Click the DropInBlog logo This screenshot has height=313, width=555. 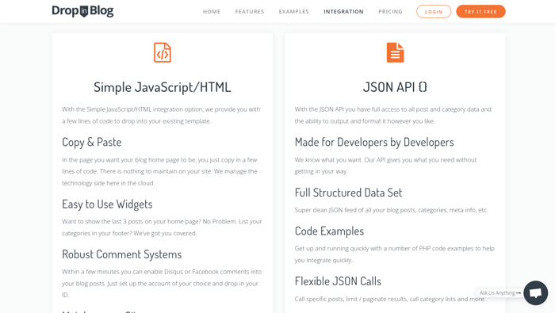(x=82, y=11)
